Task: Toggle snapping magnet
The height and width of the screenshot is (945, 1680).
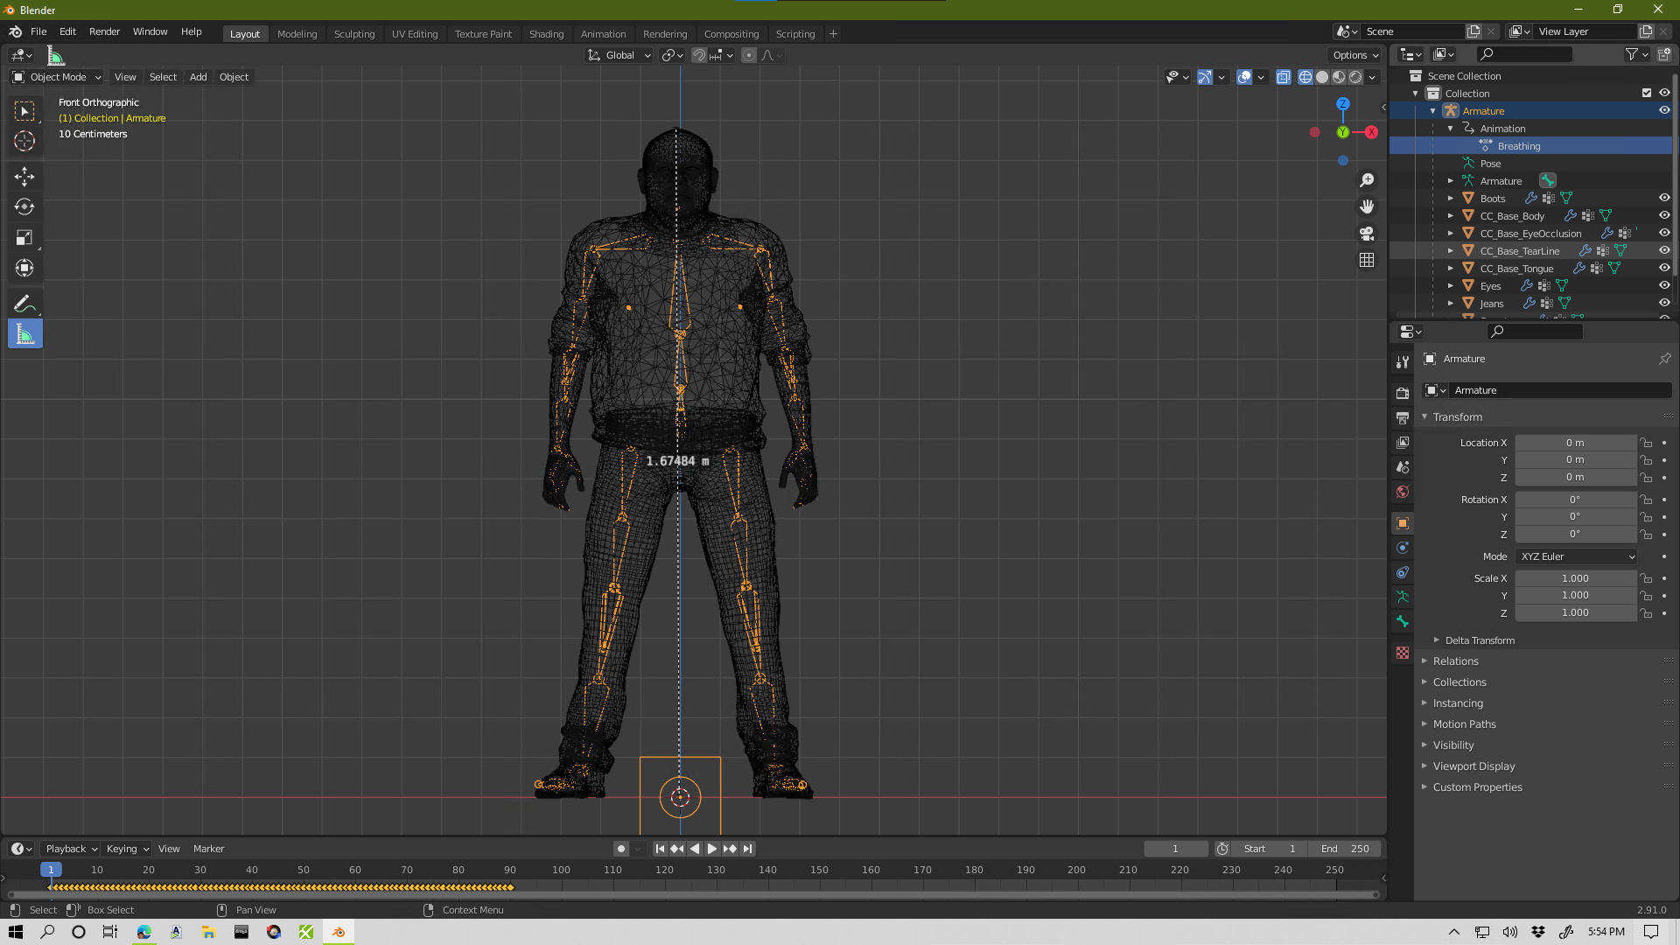Action: pos(698,55)
